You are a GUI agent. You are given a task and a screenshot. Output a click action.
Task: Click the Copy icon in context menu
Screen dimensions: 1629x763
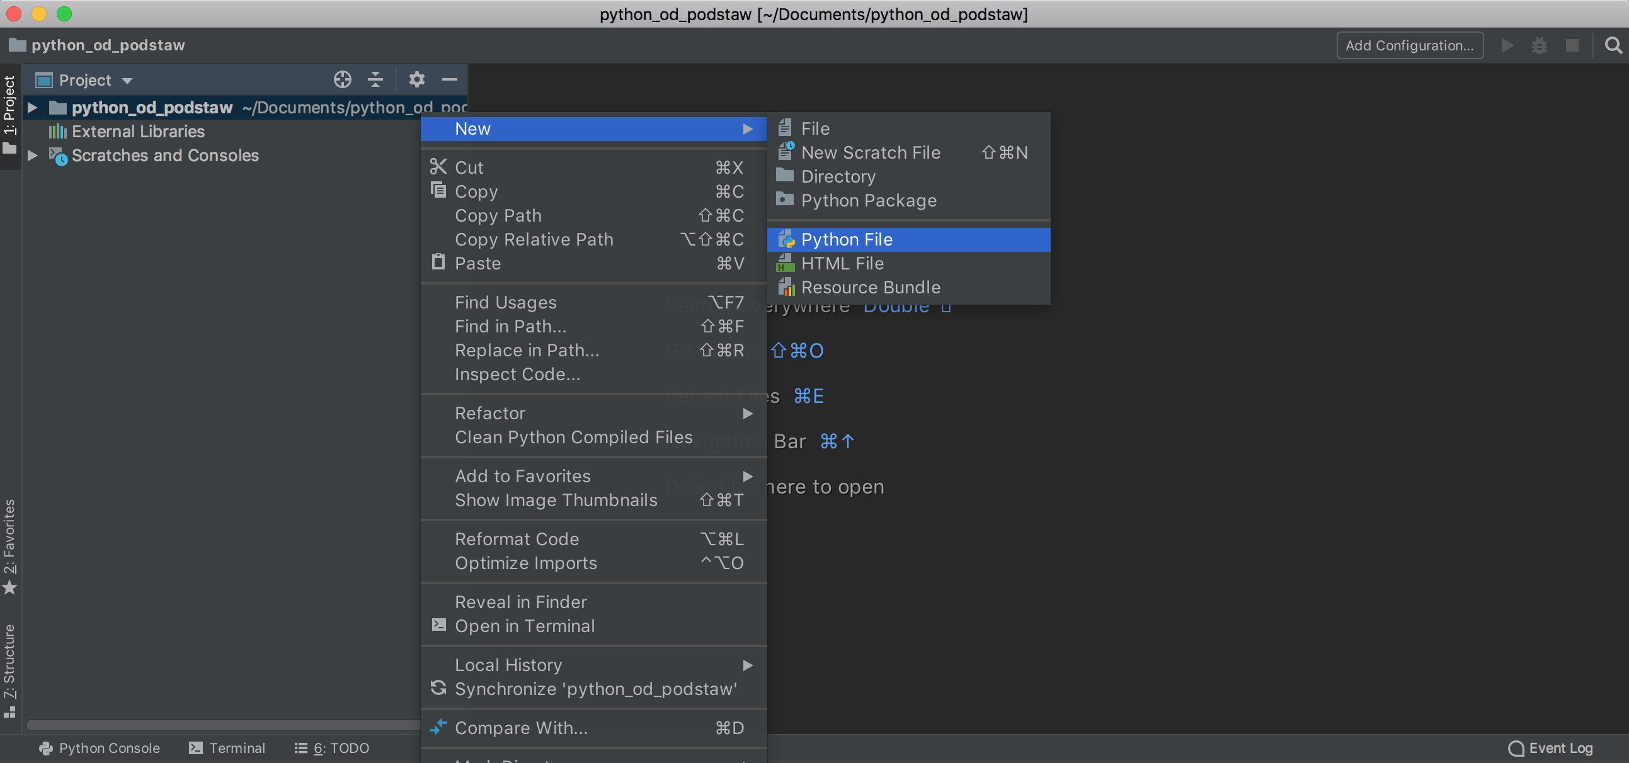[x=438, y=190]
